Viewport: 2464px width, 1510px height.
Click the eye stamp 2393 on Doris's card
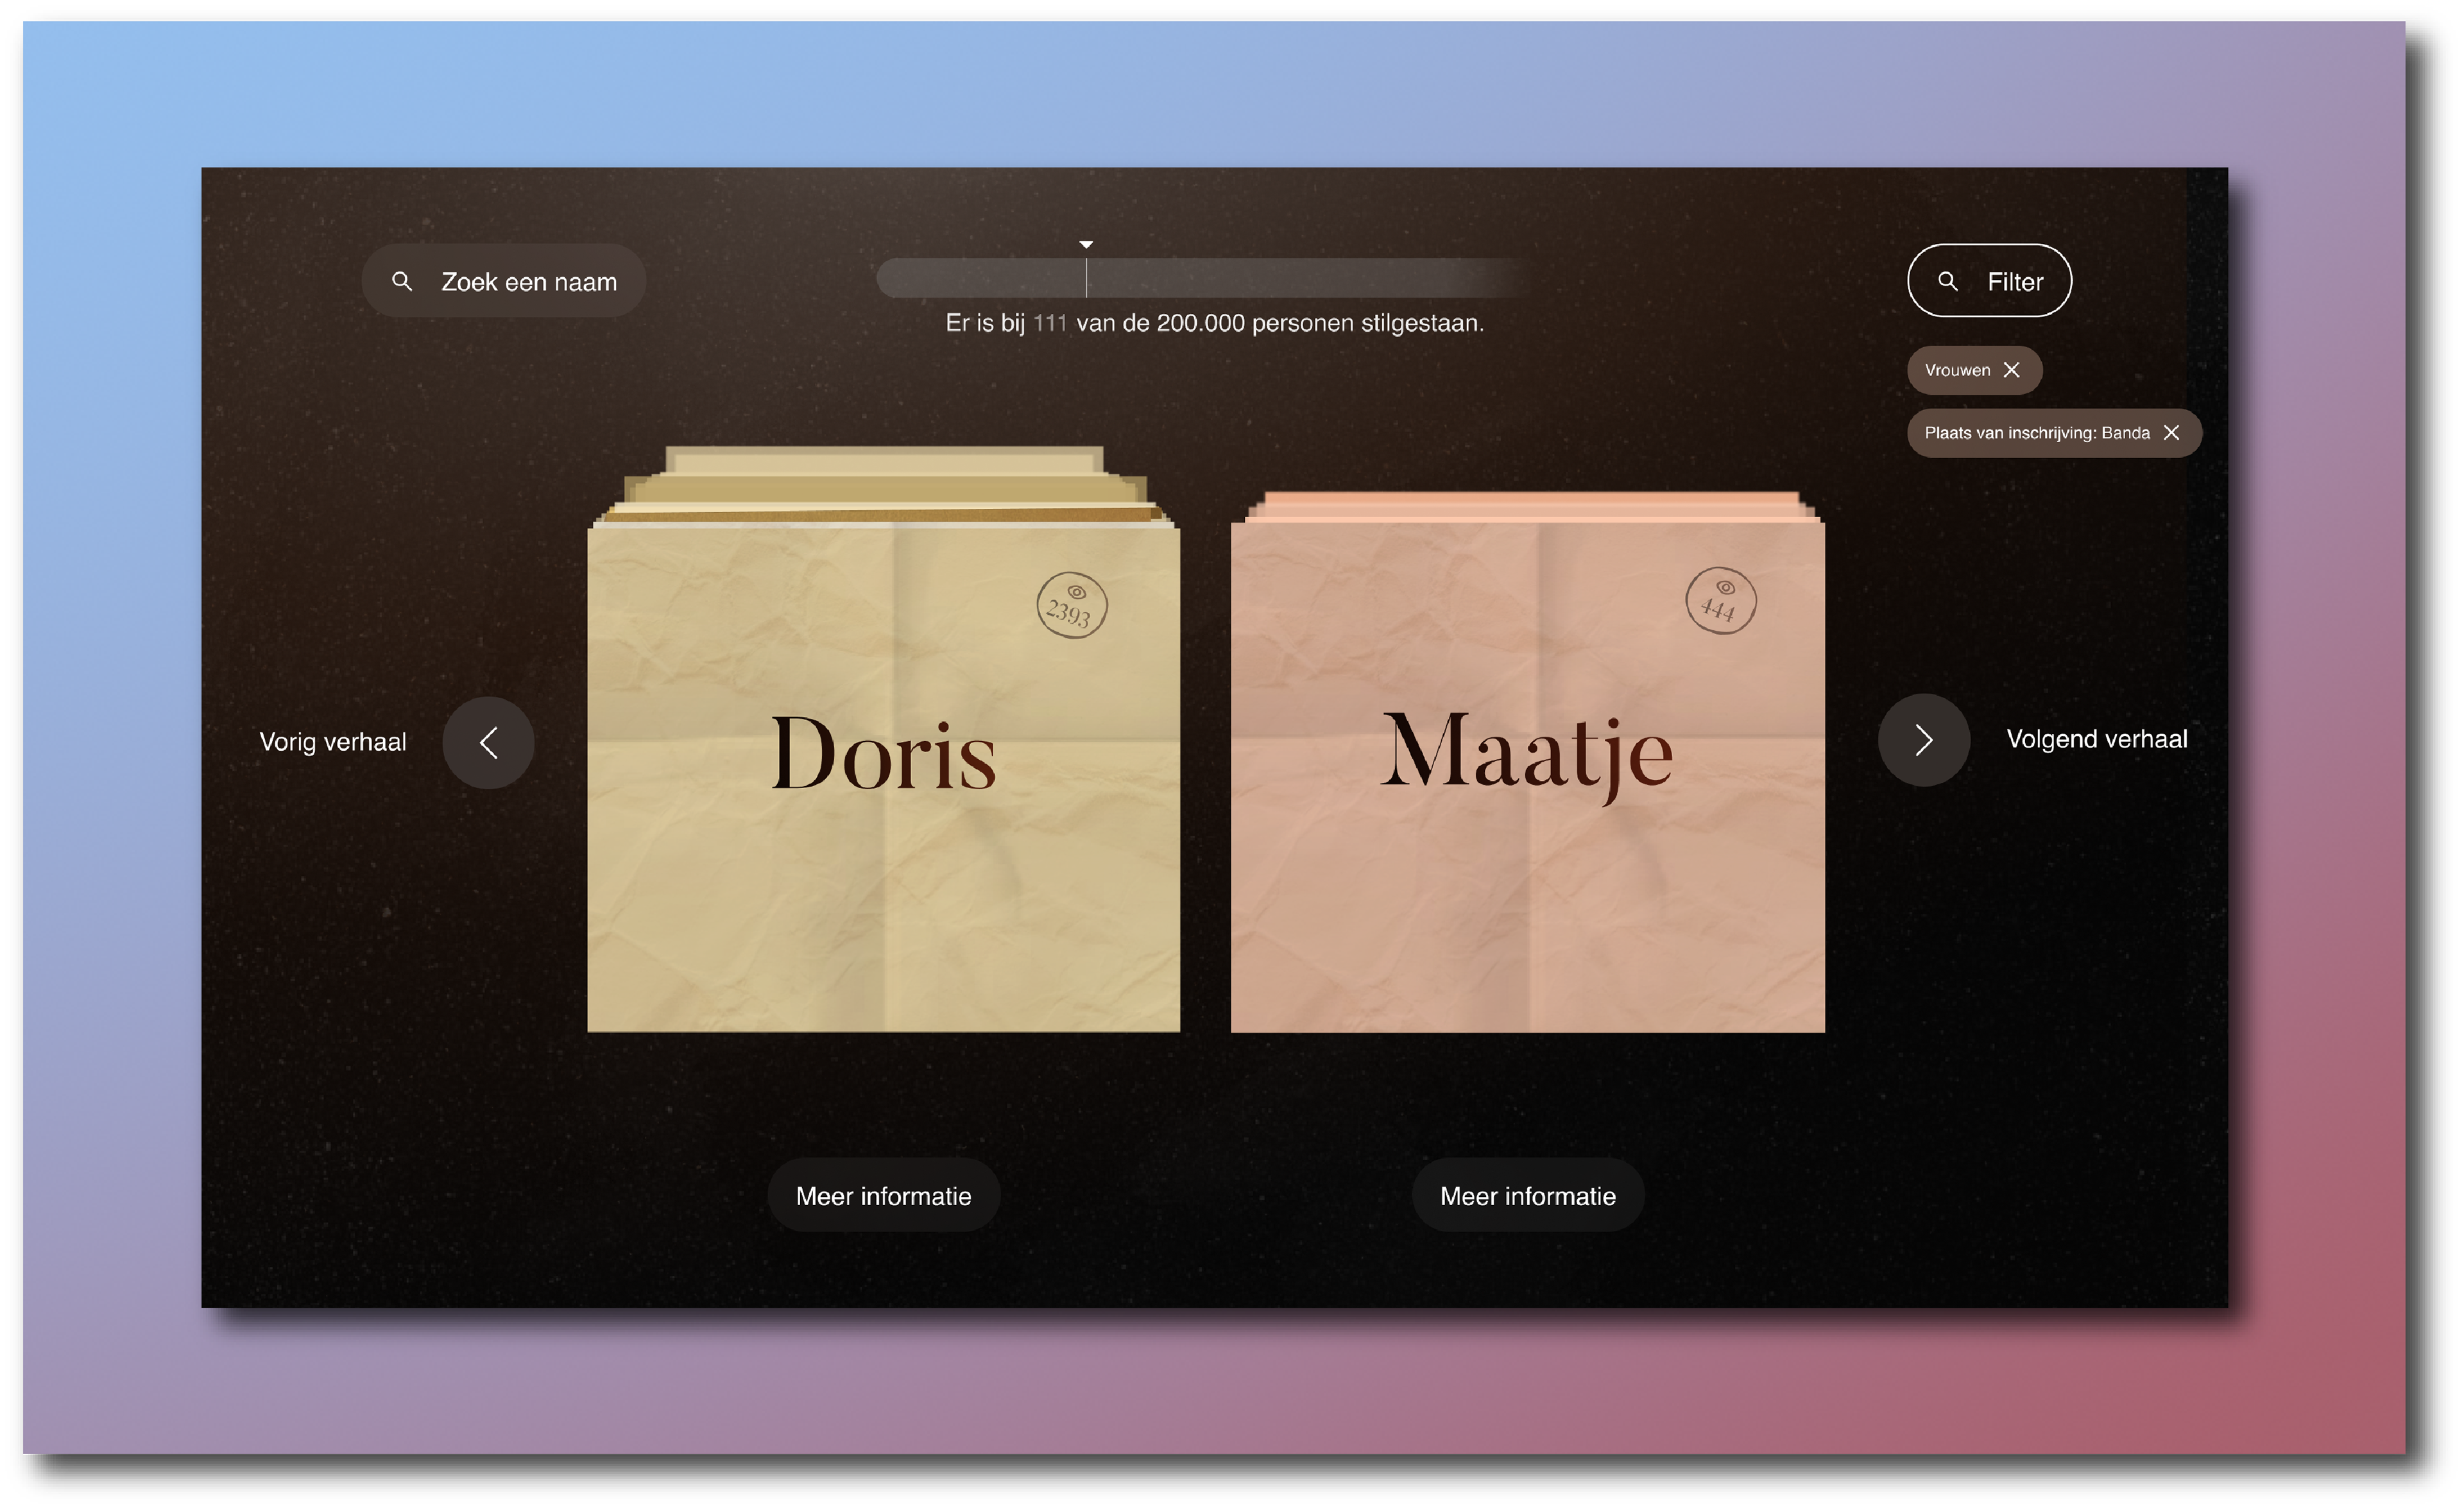[1071, 605]
